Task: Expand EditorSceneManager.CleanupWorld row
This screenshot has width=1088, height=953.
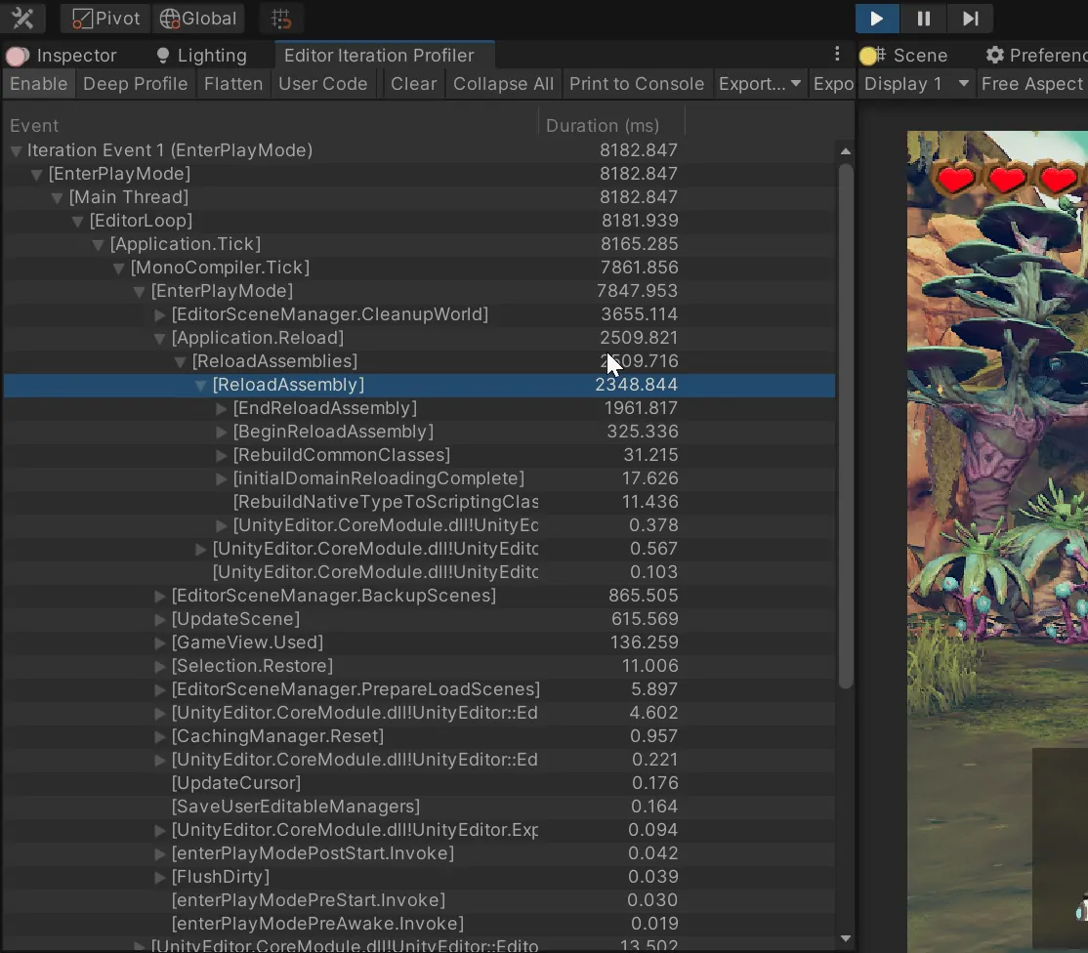Action: (x=160, y=314)
